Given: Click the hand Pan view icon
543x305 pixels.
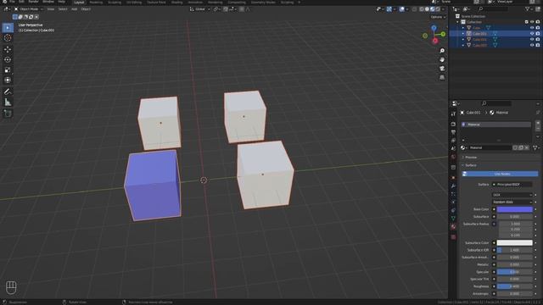Looking at the screenshot, I should tap(442, 60).
